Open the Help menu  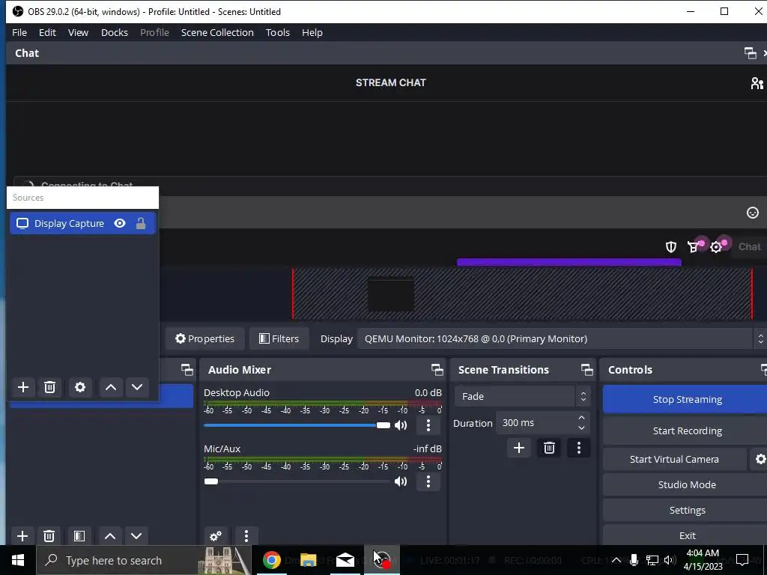(x=312, y=32)
